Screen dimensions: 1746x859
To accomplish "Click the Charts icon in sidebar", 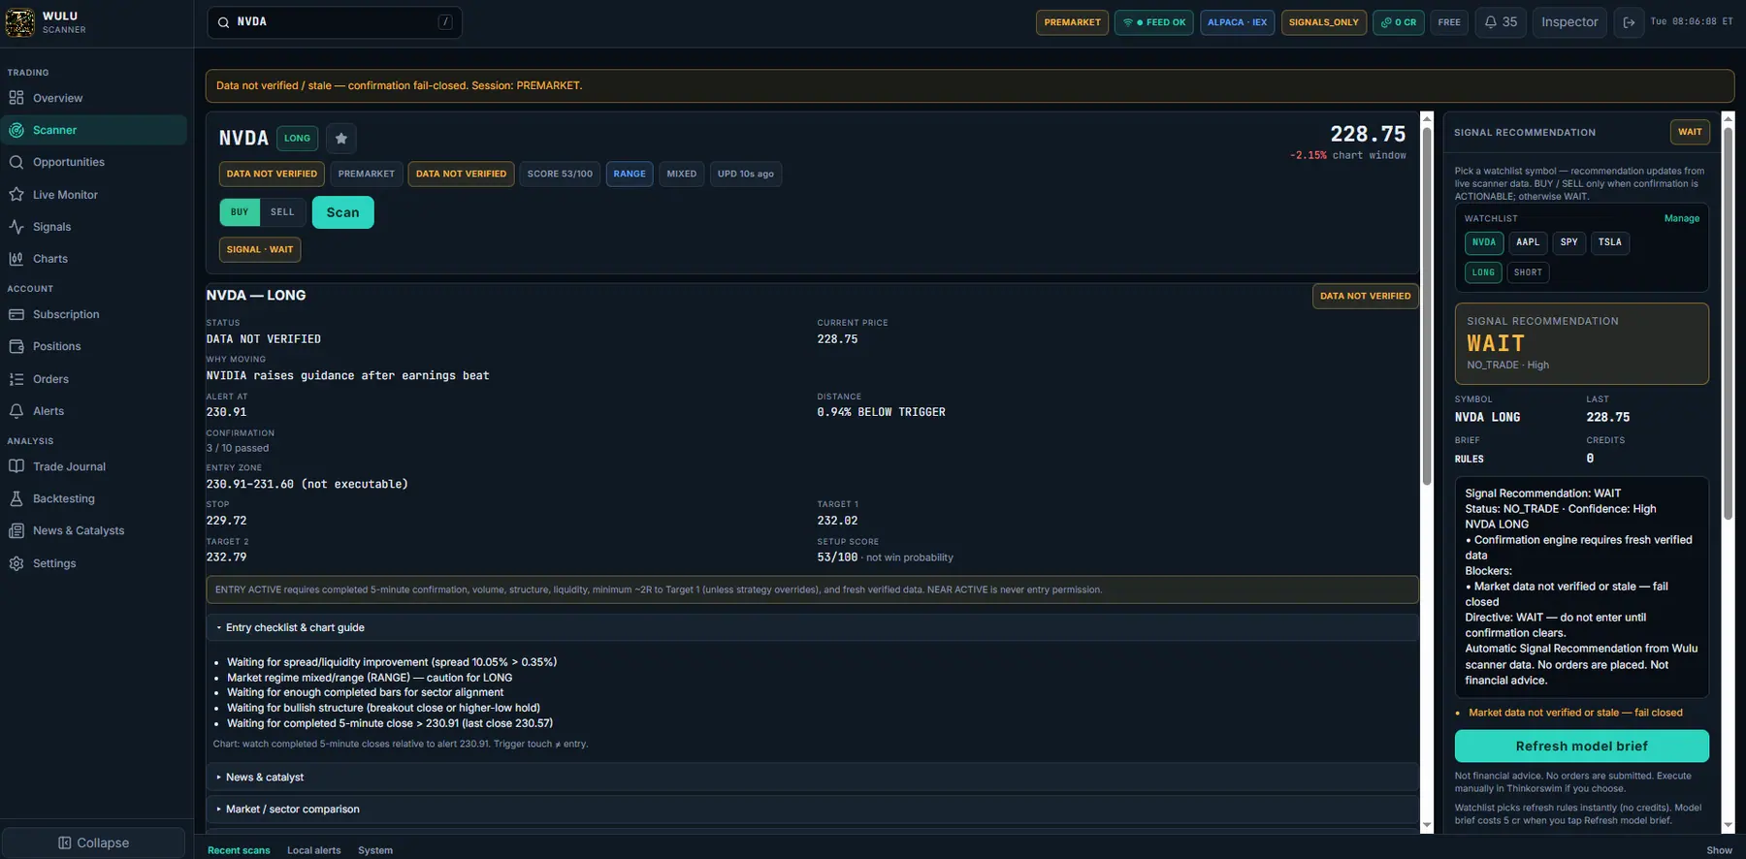I will (x=16, y=259).
